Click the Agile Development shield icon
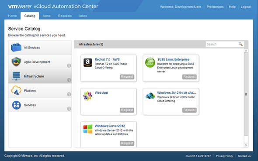The image size is (258, 161). [16, 62]
